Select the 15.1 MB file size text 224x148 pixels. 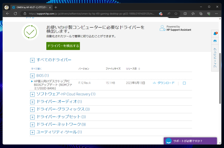pyautogui.click(x=110, y=83)
